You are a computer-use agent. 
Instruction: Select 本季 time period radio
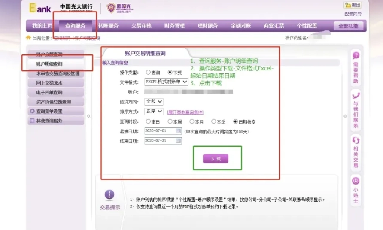pyautogui.click(x=213, y=121)
